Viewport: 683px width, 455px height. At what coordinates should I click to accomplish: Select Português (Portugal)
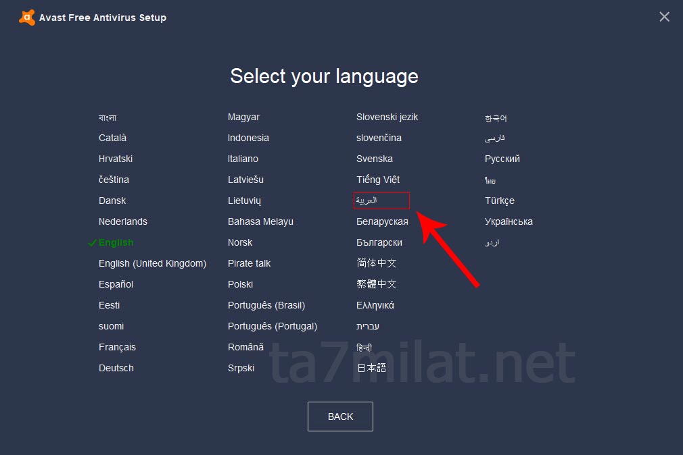pyautogui.click(x=273, y=326)
